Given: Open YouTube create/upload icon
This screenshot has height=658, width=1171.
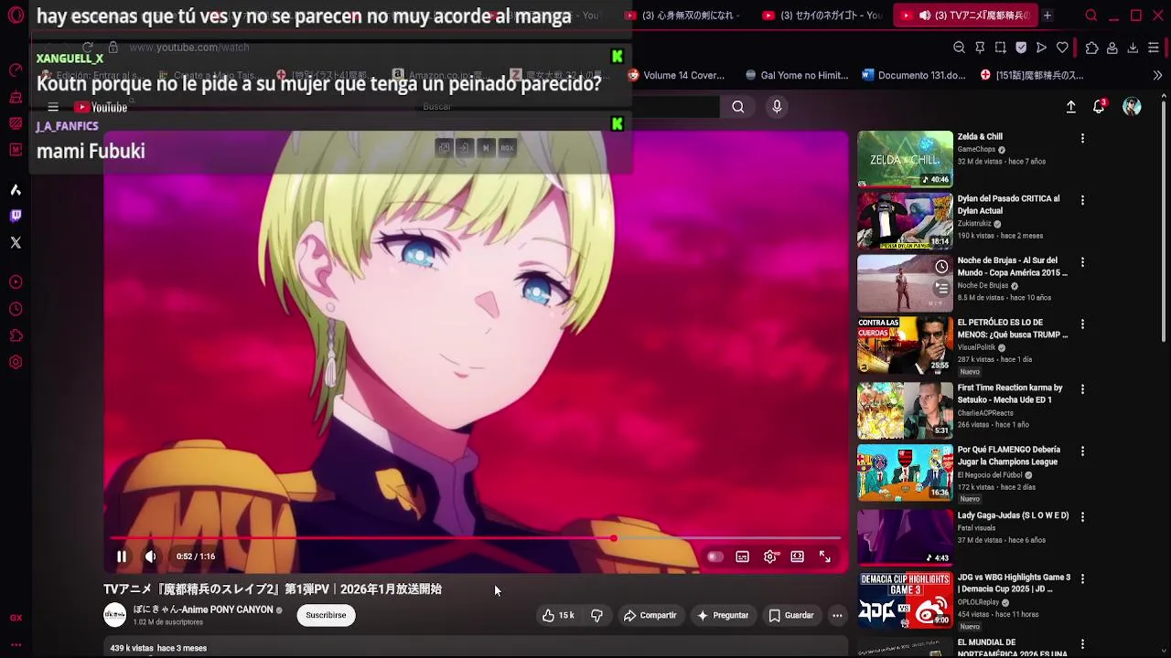Looking at the screenshot, I should coord(1071,107).
